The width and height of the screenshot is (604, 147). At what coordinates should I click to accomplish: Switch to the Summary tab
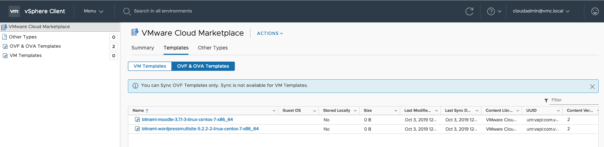click(x=143, y=48)
